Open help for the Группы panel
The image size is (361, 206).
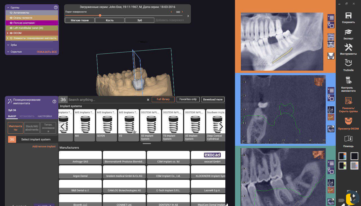point(56,7)
